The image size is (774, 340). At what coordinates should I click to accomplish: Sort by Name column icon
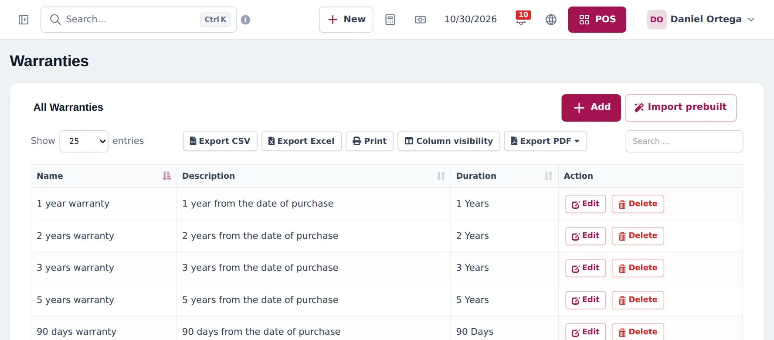point(166,176)
